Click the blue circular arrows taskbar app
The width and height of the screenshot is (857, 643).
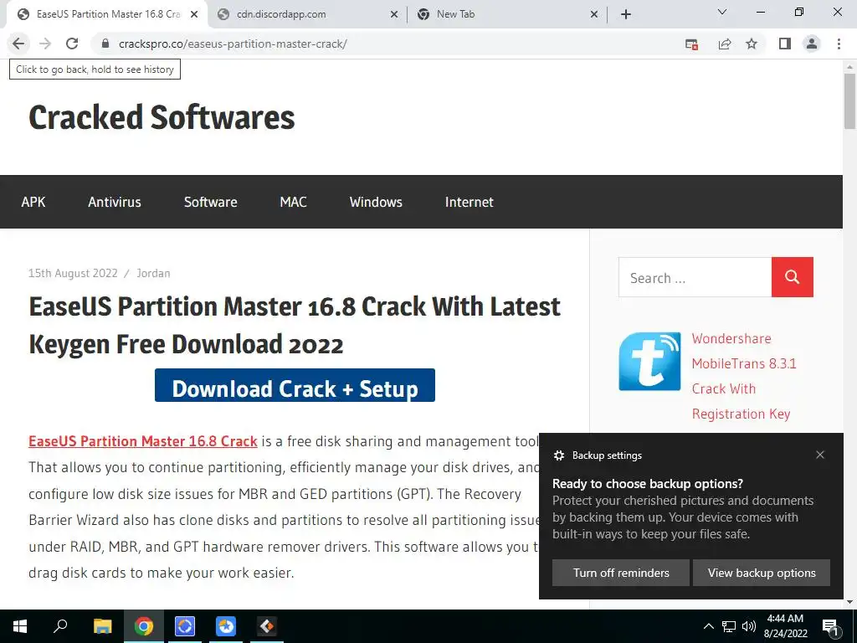[185, 626]
